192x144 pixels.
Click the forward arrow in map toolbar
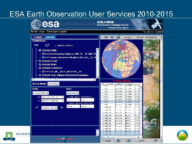[x=112, y=37]
